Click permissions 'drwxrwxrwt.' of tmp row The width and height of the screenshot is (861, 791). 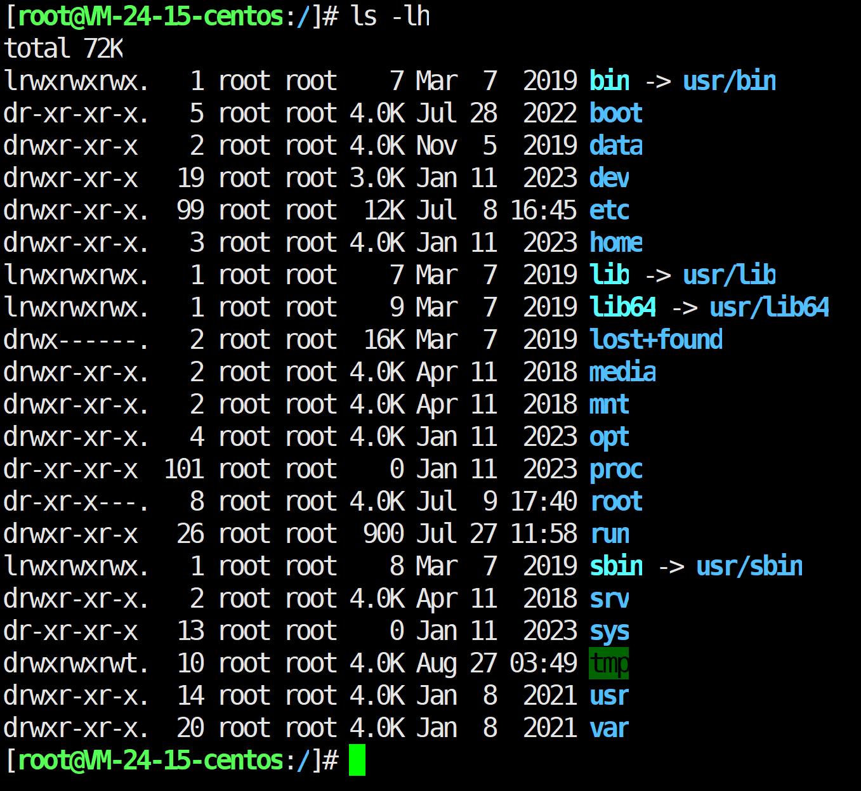(x=76, y=663)
